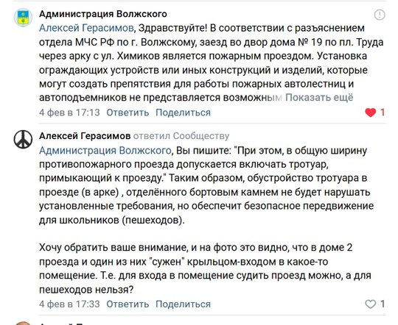This screenshot has height=325, width=398.
Task: Like Алексей Герасимов's comment with outlined heart
Action: 370,304
